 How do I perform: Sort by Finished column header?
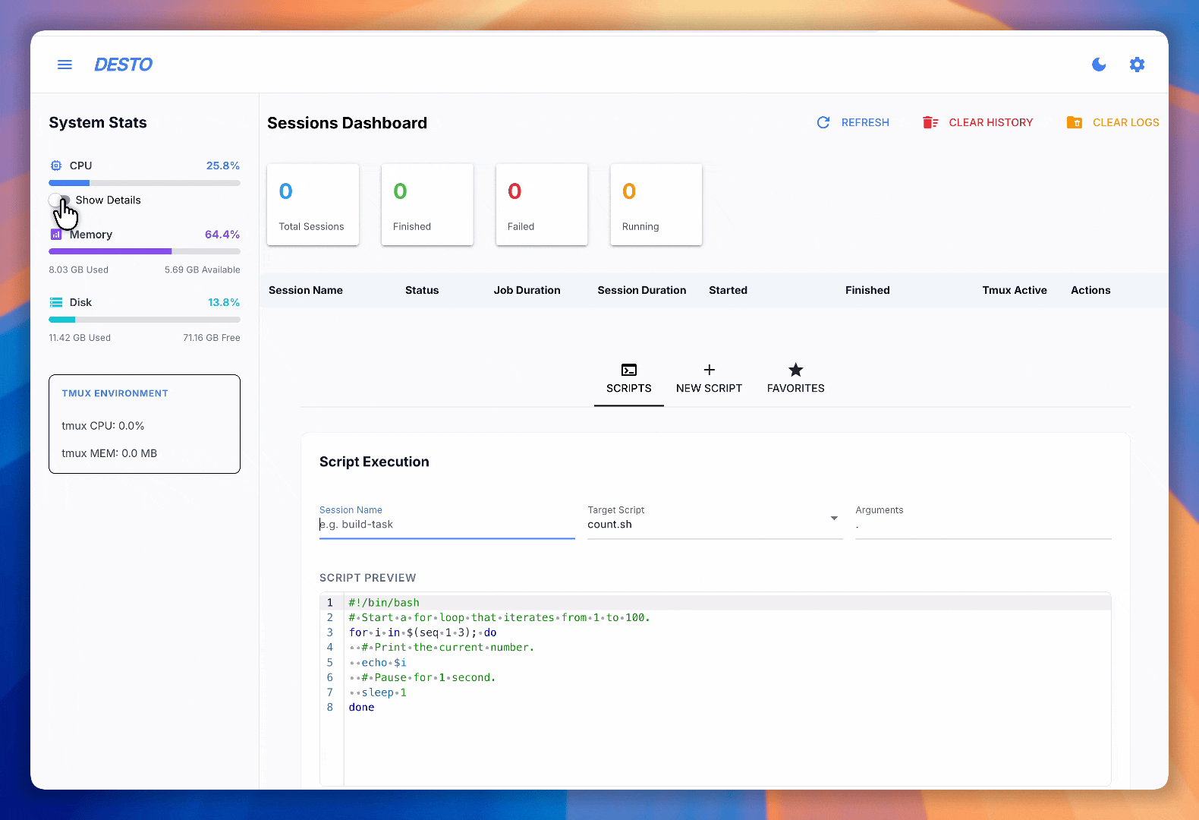(867, 290)
